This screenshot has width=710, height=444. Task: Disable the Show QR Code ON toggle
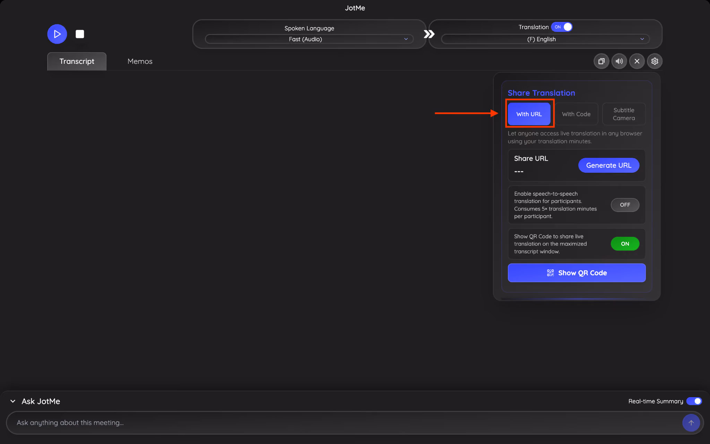625,244
